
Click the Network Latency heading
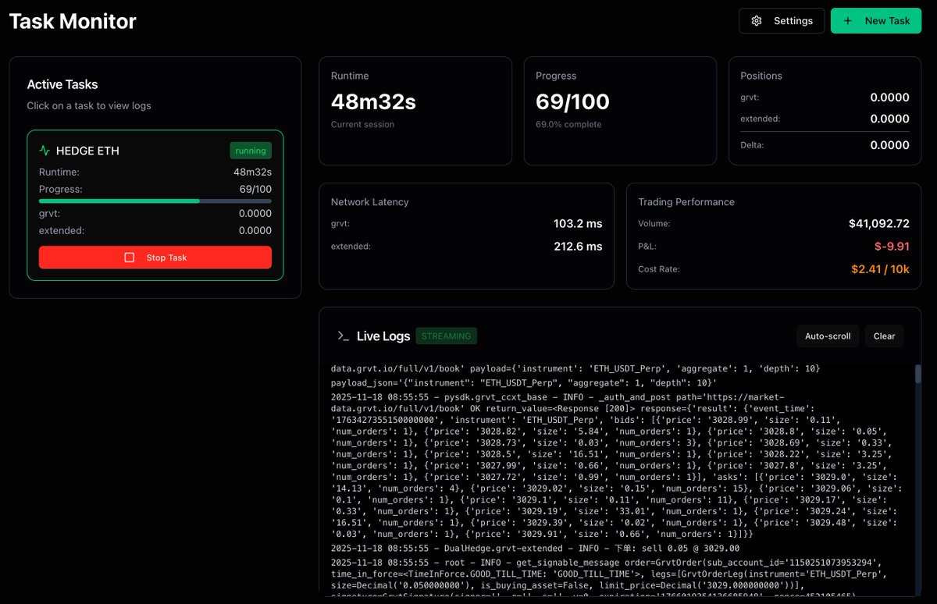[x=370, y=202]
